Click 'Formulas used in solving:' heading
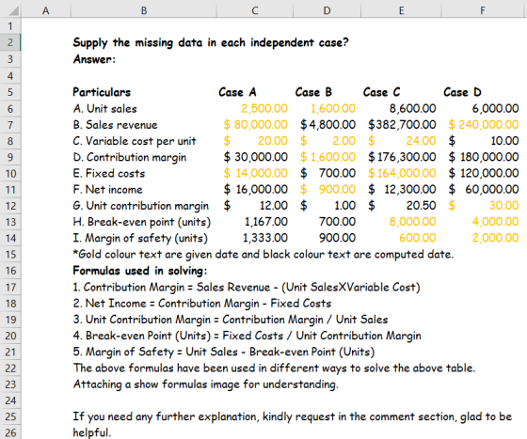This screenshot has height=439, width=527. coord(140,271)
